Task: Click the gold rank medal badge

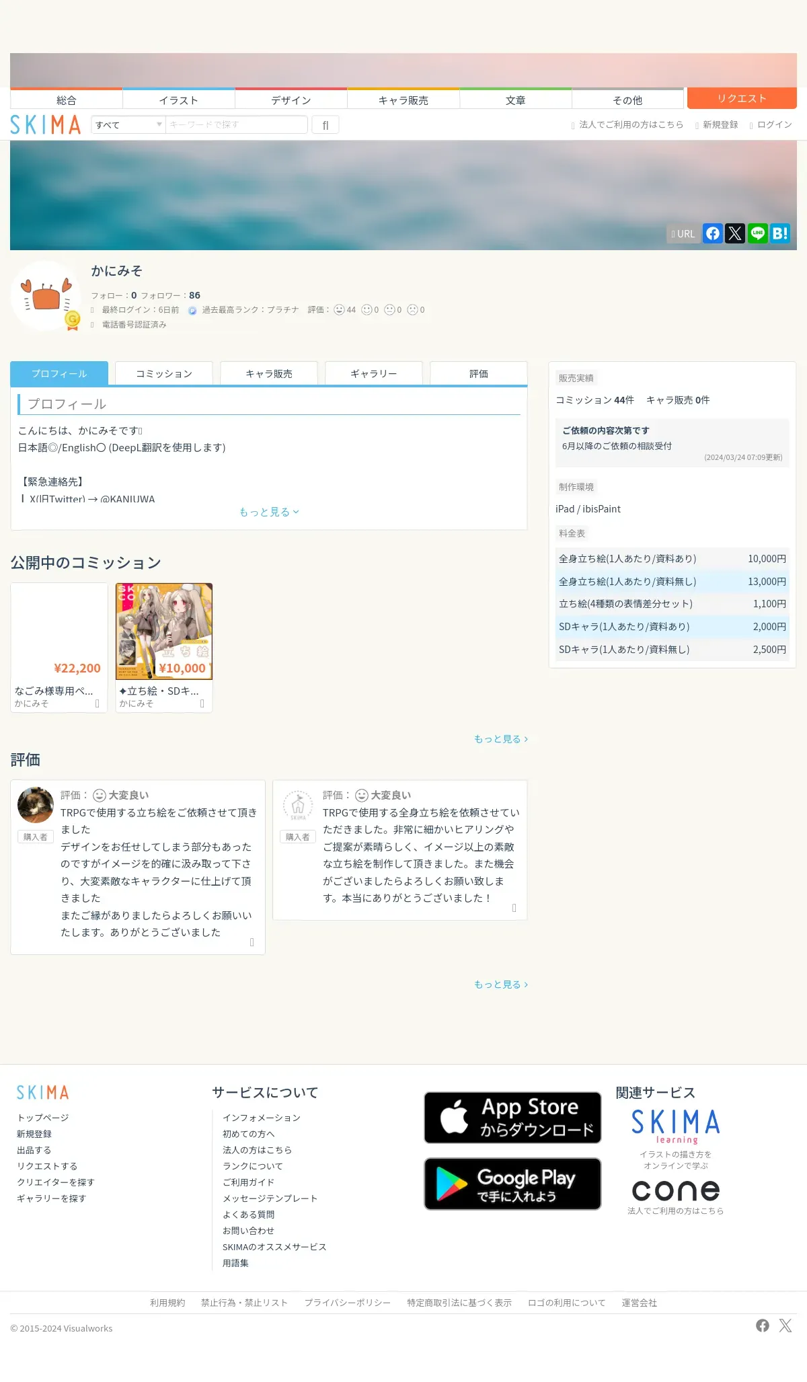Action: pos(73,320)
